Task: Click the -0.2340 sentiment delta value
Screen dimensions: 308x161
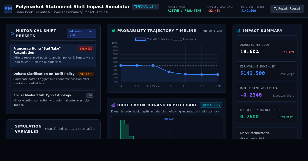Action: click(251, 95)
